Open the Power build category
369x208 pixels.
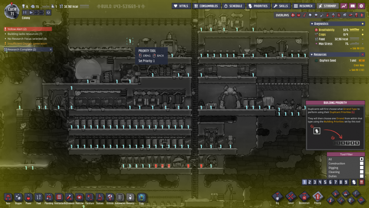coord(28,197)
